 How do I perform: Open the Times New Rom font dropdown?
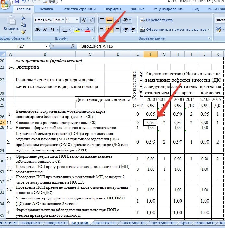pos(63,20)
